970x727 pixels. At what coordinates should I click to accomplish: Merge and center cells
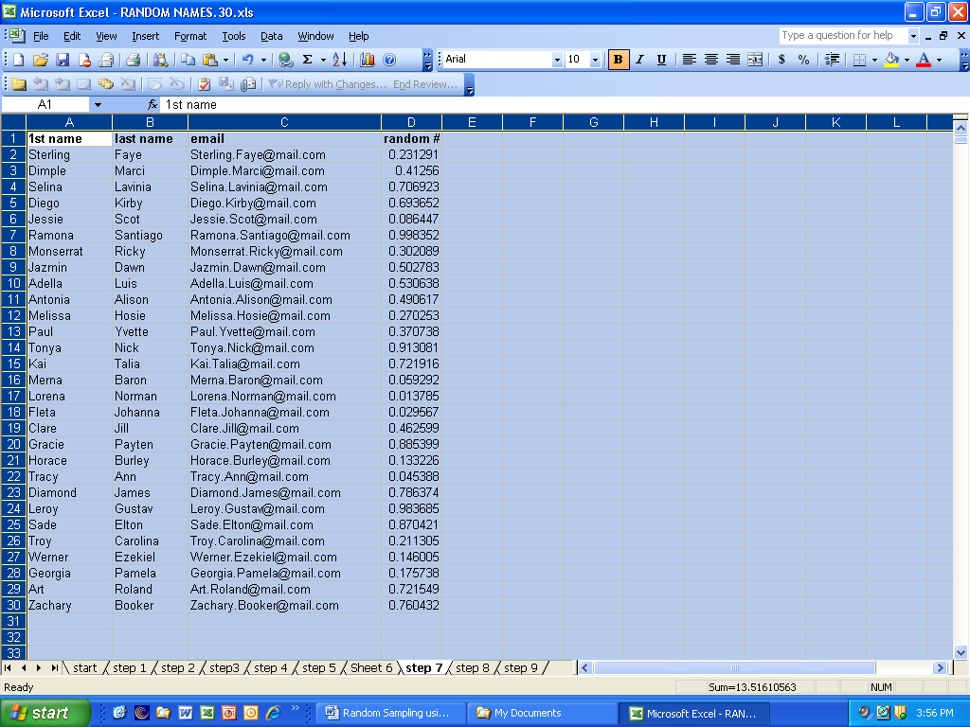click(x=755, y=60)
